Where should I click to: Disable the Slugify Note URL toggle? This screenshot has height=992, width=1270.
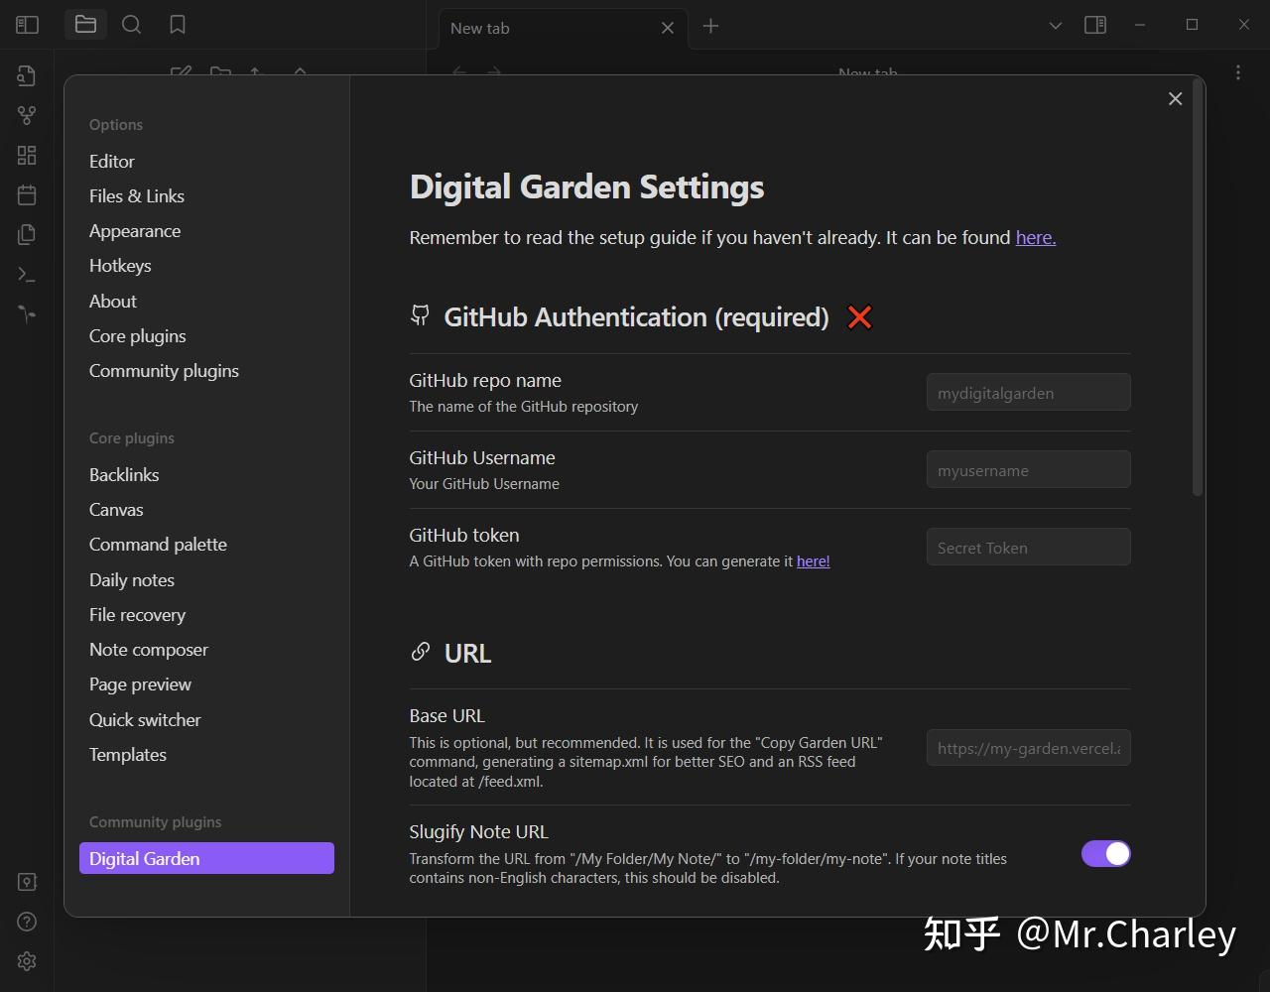[x=1105, y=853]
